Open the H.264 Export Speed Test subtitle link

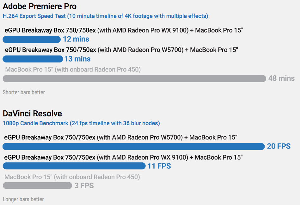tap(105, 16)
